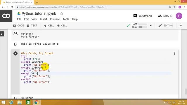The width and height of the screenshot is (187, 105).
Task: Bookmark this page with the star icon
Action: pyautogui.click(x=174, y=7)
